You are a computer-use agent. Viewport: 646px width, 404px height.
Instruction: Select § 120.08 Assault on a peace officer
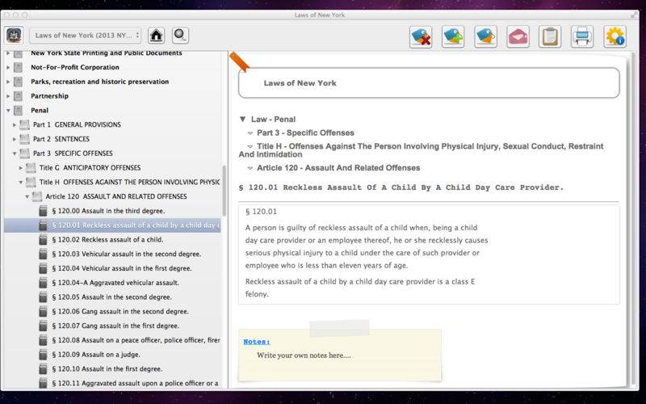click(136, 340)
